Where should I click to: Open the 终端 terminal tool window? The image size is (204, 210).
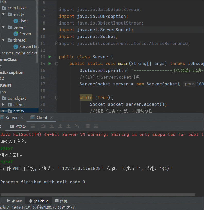coord(61,201)
